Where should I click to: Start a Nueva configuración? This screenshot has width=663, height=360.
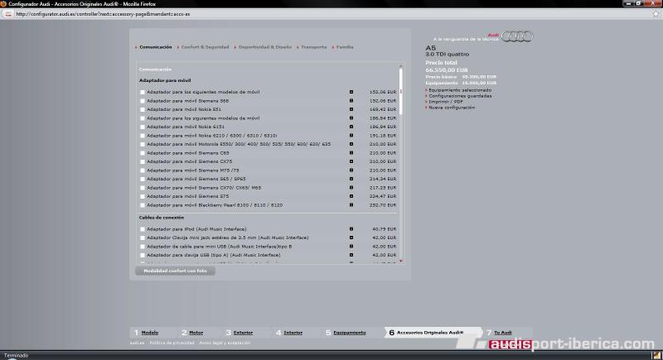(452, 108)
